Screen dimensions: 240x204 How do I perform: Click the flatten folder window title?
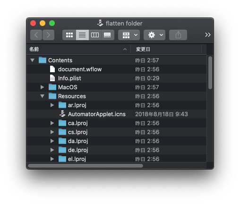(x=124, y=24)
